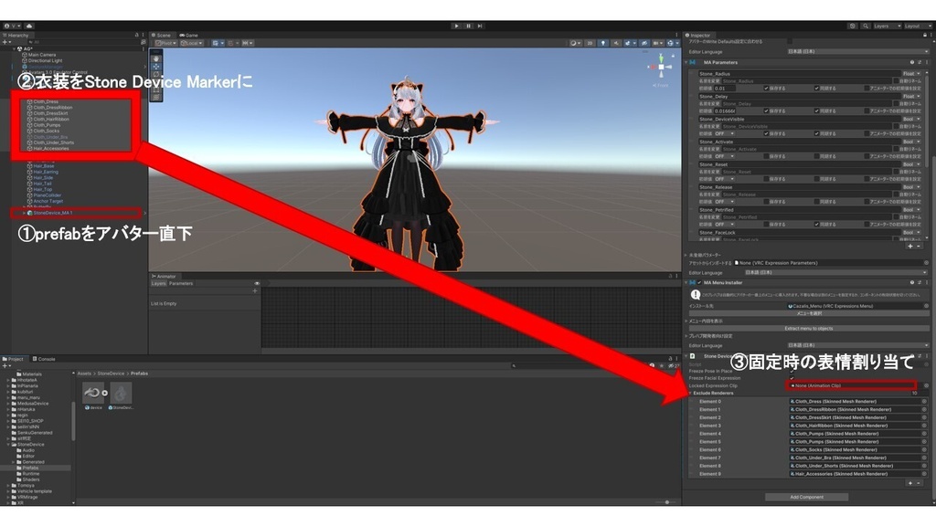This screenshot has height=526, width=936.
Task: Select the Inspector tab
Action: (698, 36)
